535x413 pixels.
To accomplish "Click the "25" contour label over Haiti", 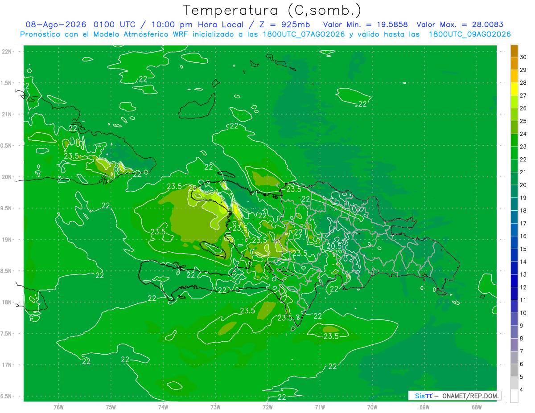I will [x=192, y=188].
